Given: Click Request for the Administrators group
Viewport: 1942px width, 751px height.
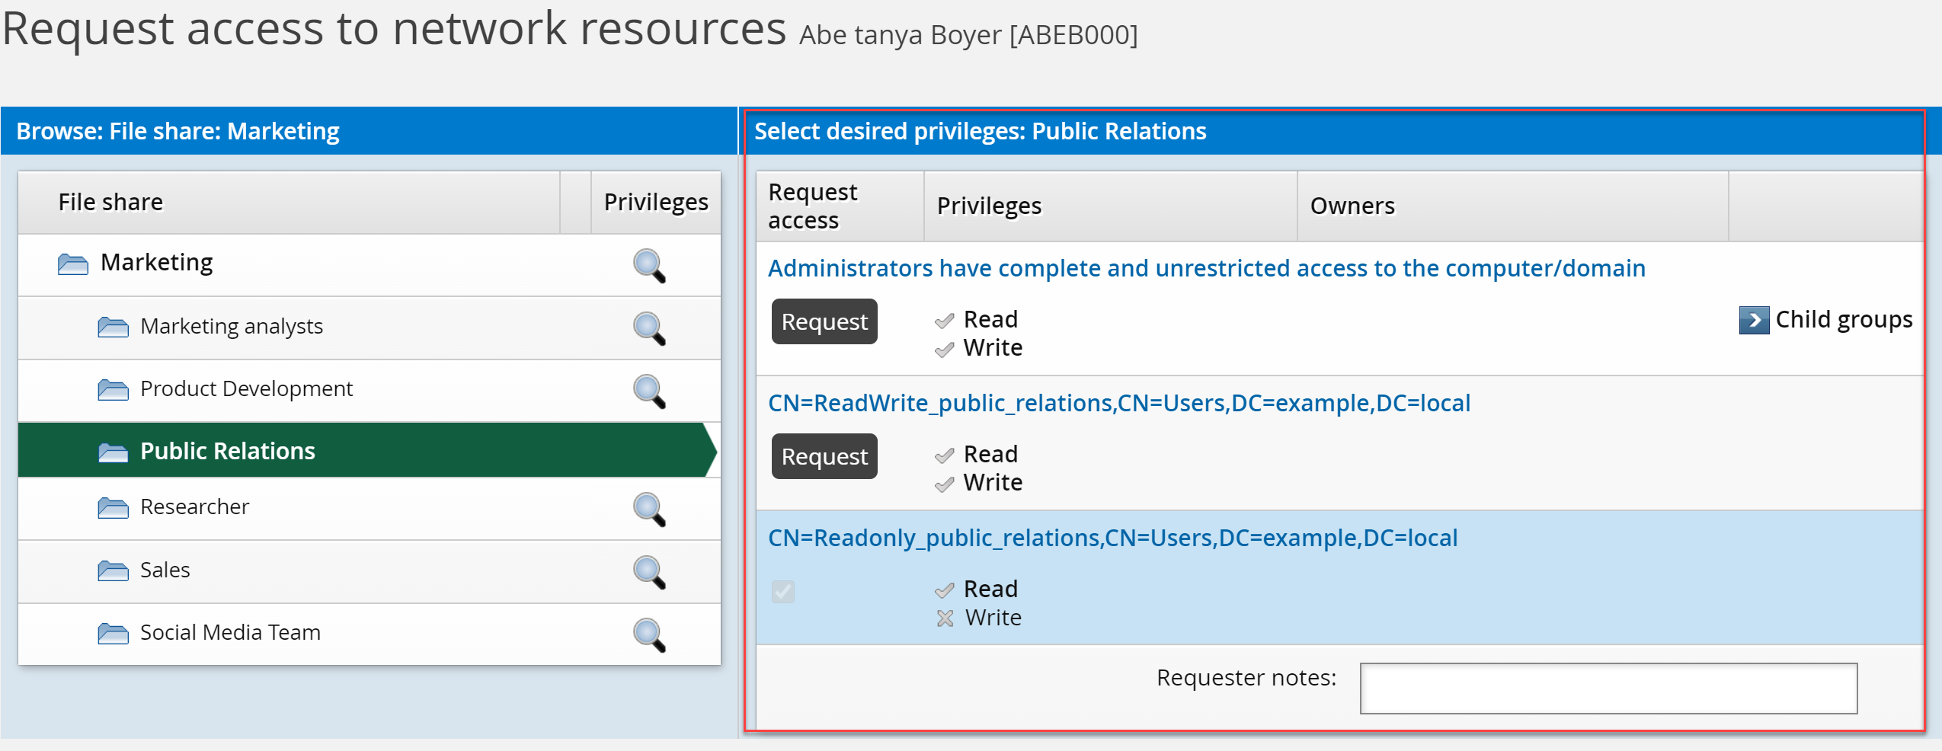Looking at the screenshot, I should point(824,321).
